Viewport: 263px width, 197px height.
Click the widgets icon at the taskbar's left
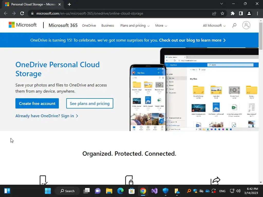tap(7, 191)
